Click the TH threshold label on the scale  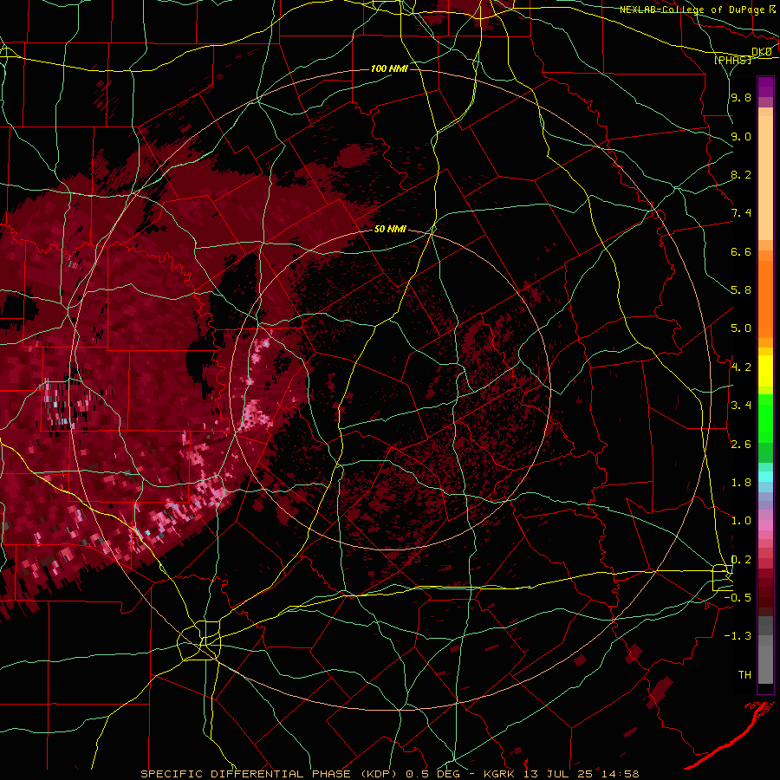point(744,675)
